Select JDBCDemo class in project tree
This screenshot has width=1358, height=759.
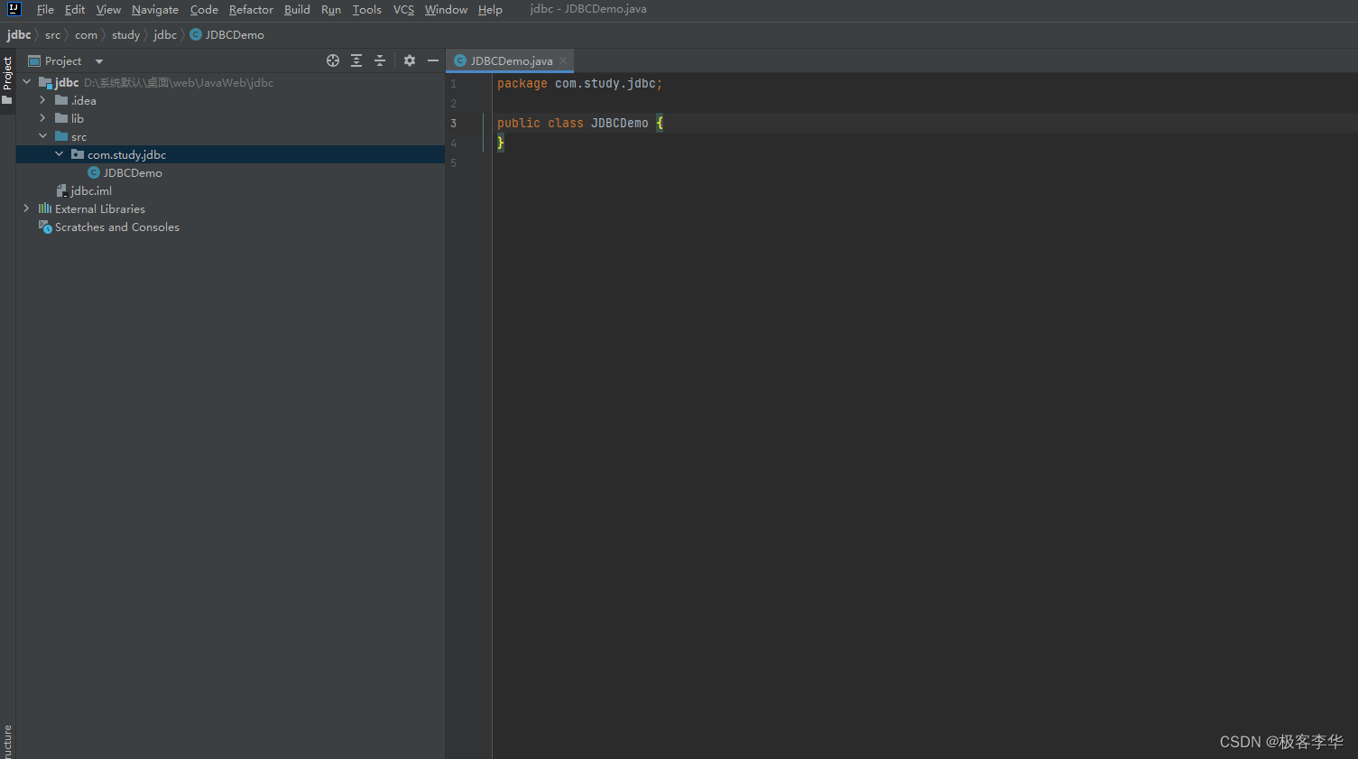click(x=133, y=172)
